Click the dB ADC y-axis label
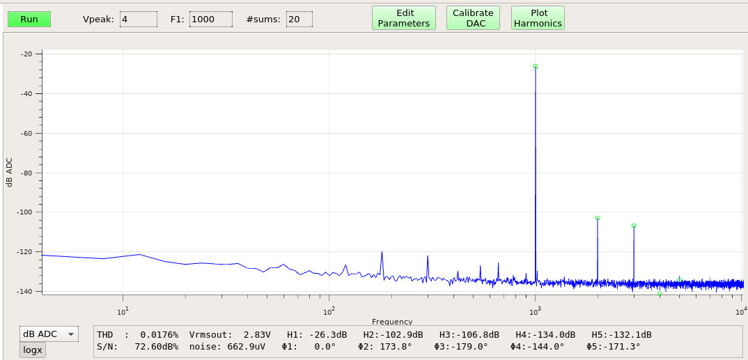 click(x=9, y=173)
